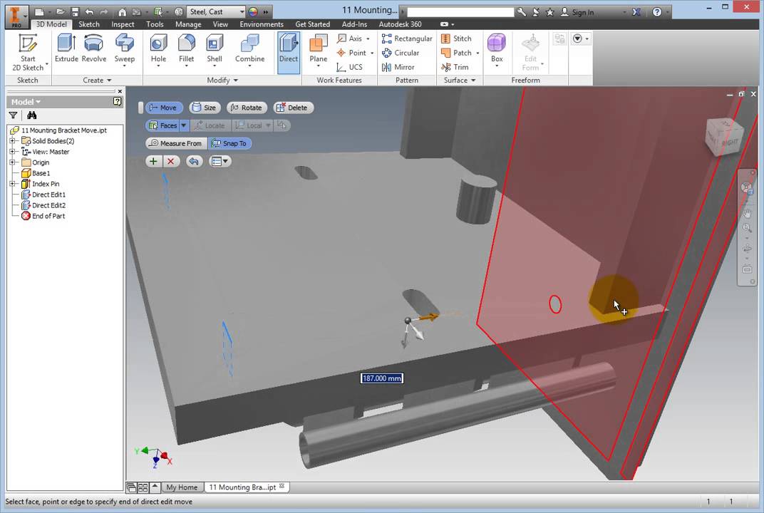
Task: Select Direct Edit1 in the browser
Action: 44,195
